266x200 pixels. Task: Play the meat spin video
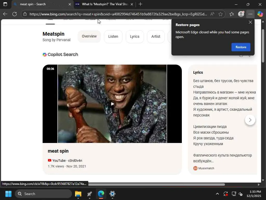click(x=112, y=104)
